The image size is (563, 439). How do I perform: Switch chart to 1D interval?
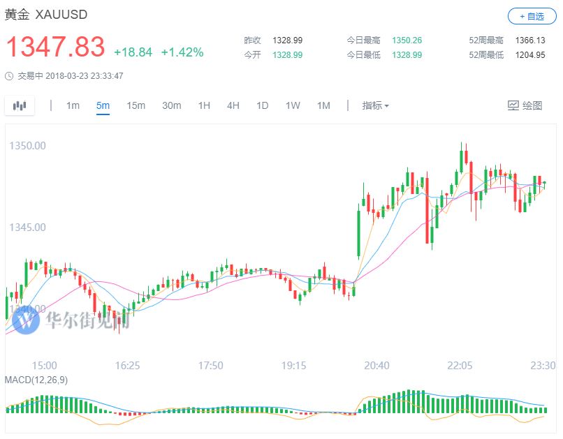click(262, 105)
